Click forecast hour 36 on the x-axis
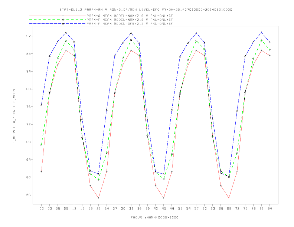This screenshot has width=294, height=227. [x=139, y=208]
